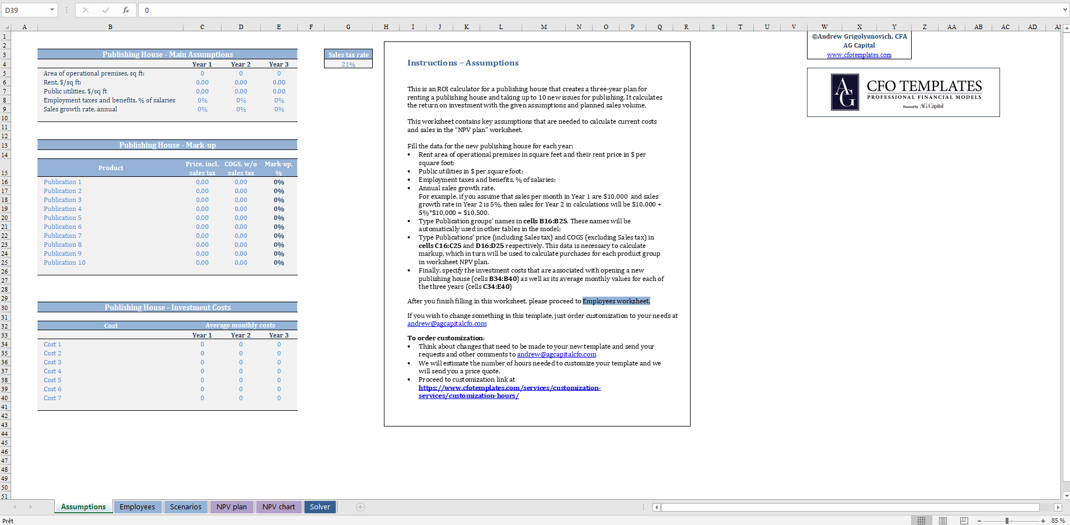The image size is (1070, 525).
Task: Open the NPV plan sheet tab
Action: [x=232, y=507]
